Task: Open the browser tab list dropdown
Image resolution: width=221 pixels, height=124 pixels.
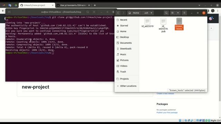Action: pos(199,5)
